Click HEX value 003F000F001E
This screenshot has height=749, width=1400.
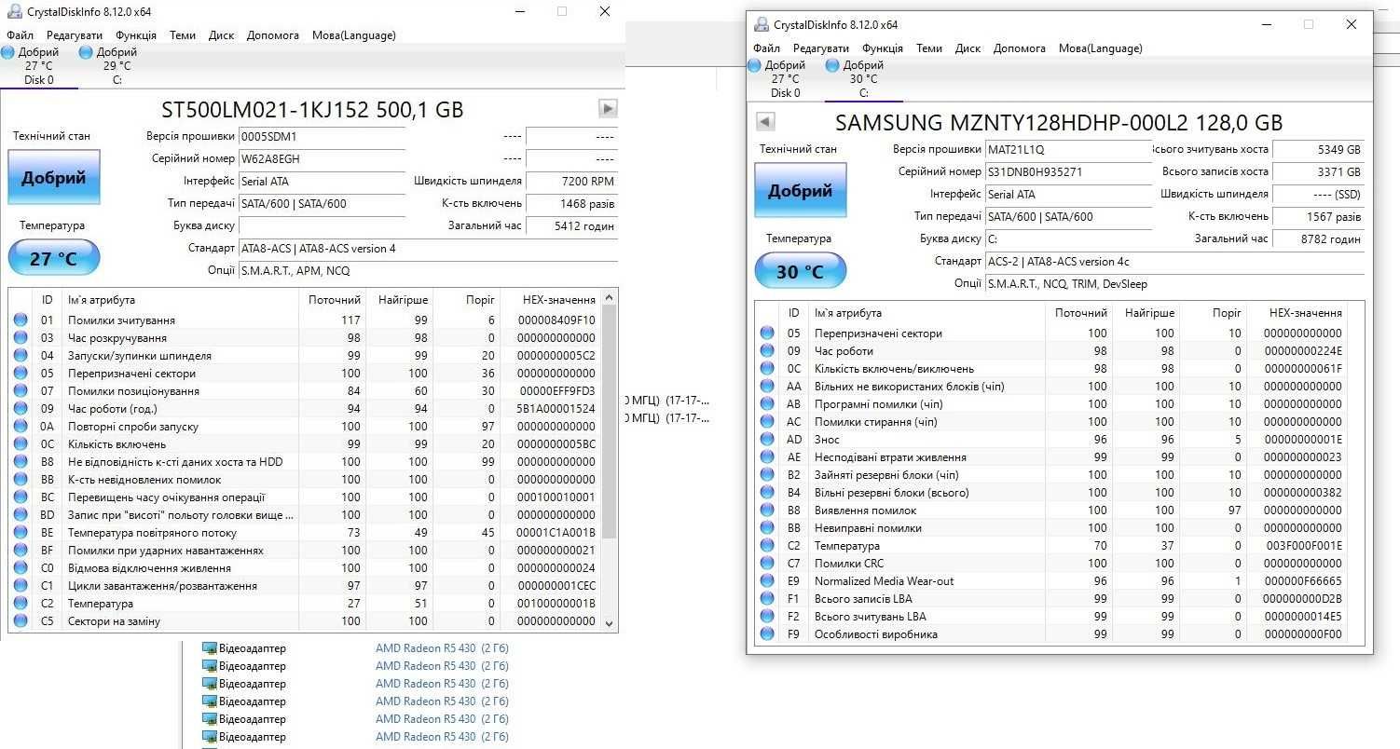pos(1303,546)
